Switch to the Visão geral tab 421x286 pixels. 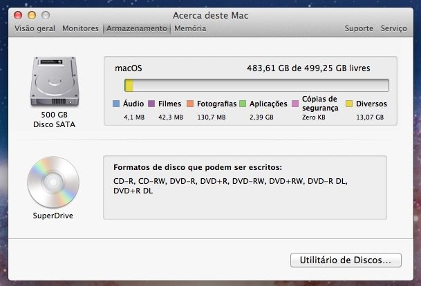pos(35,28)
